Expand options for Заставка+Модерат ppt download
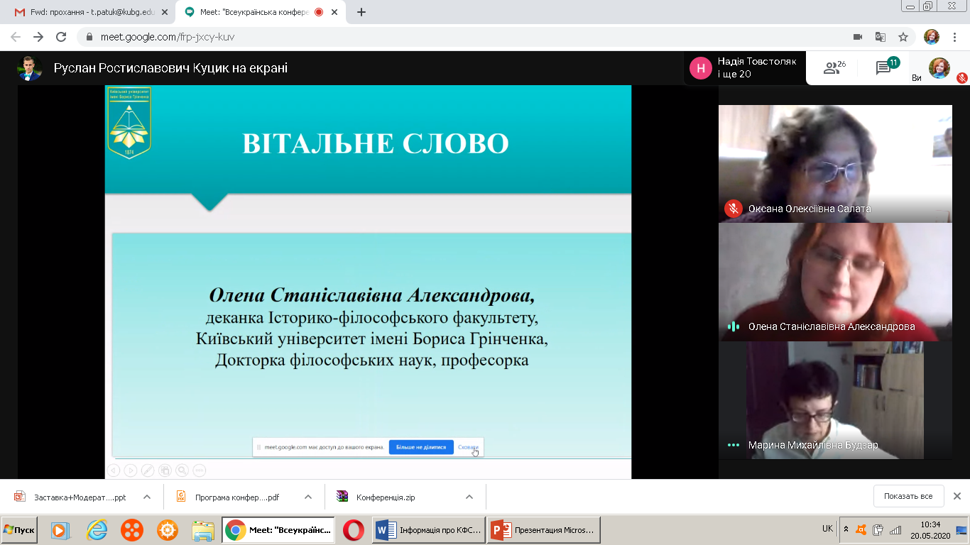Screen dimensions: 970x545 click(147, 497)
